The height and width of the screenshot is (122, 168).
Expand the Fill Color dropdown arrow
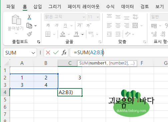click(x=69, y=34)
